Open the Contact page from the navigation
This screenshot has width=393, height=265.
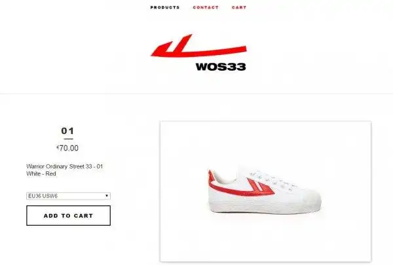(x=206, y=7)
